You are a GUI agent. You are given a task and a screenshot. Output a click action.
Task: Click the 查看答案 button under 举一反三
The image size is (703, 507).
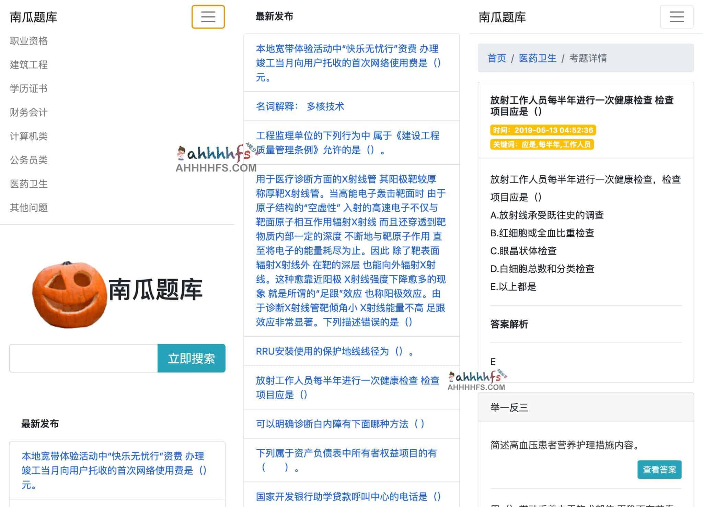click(659, 470)
